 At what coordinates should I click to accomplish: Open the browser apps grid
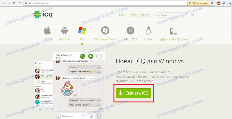point(20,3)
